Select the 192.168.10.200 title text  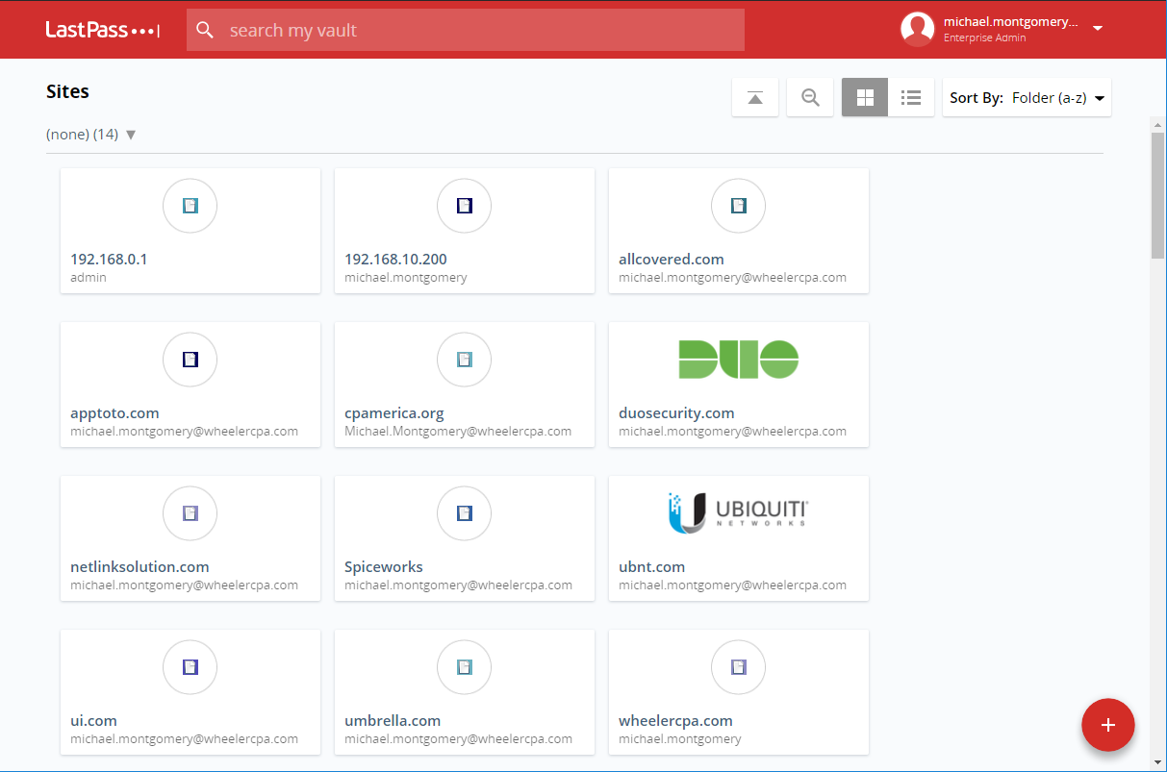[x=395, y=260]
